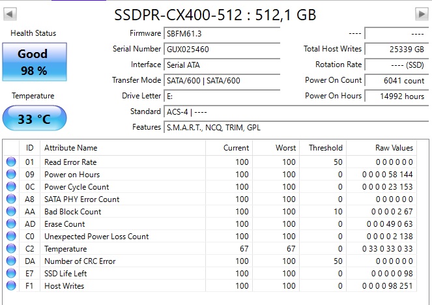432x305 pixels.
Task: Click Rotation Rate value ---- (SSD)
Action: (397, 65)
